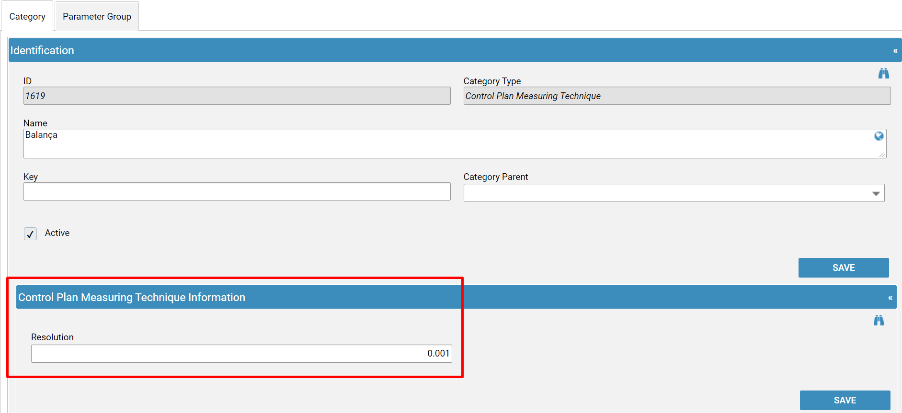This screenshot has width=902, height=413.
Task: Click globe translation icon in Name field
Action: click(879, 136)
